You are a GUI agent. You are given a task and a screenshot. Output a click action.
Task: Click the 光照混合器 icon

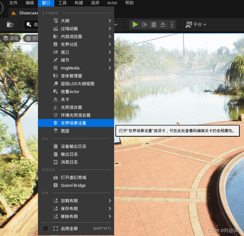click(56, 107)
